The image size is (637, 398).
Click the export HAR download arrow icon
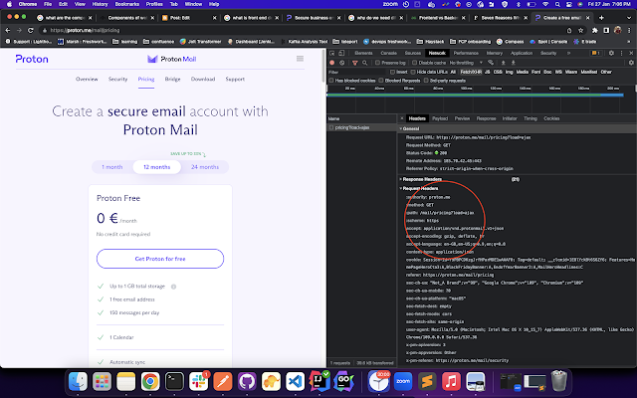[514, 63]
